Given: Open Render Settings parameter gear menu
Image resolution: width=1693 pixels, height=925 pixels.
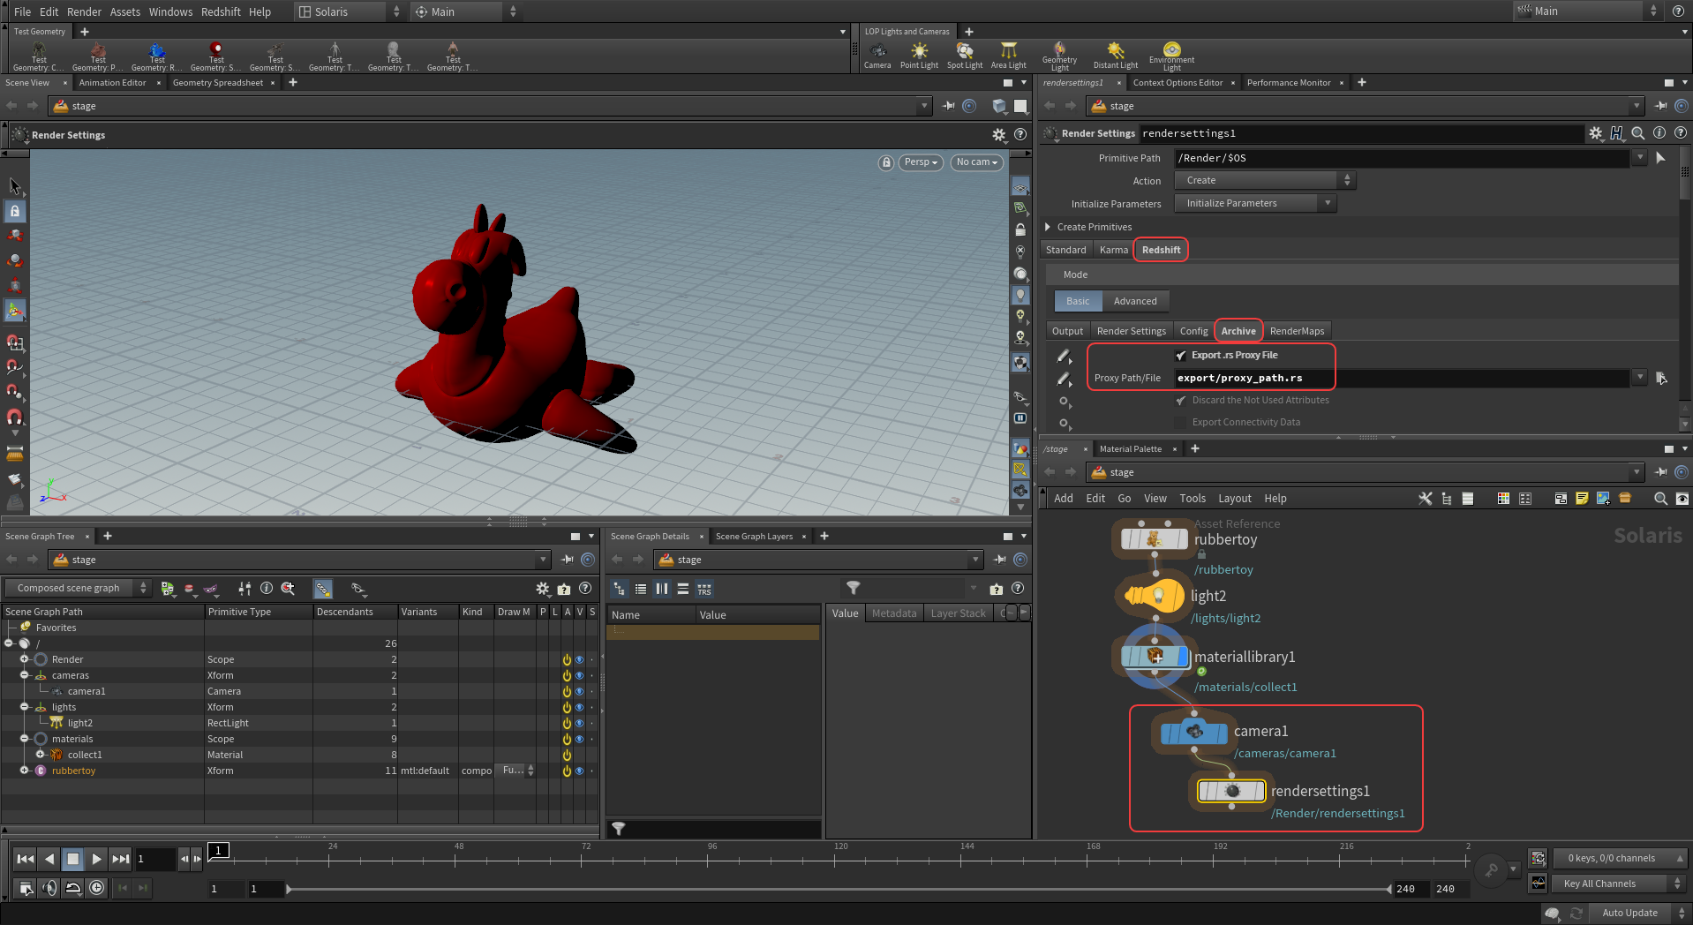Looking at the screenshot, I should [x=1596, y=133].
